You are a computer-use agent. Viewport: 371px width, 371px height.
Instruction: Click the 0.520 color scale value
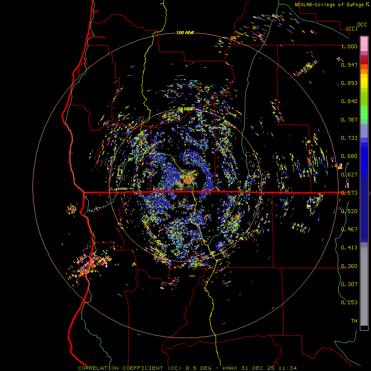pyautogui.click(x=349, y=211)
